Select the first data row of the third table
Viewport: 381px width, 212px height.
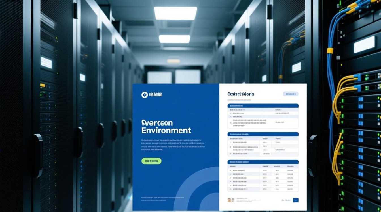point(263,171)
